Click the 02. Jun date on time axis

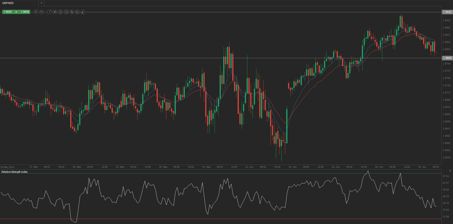pyautogui.click(x=292, y=167)
